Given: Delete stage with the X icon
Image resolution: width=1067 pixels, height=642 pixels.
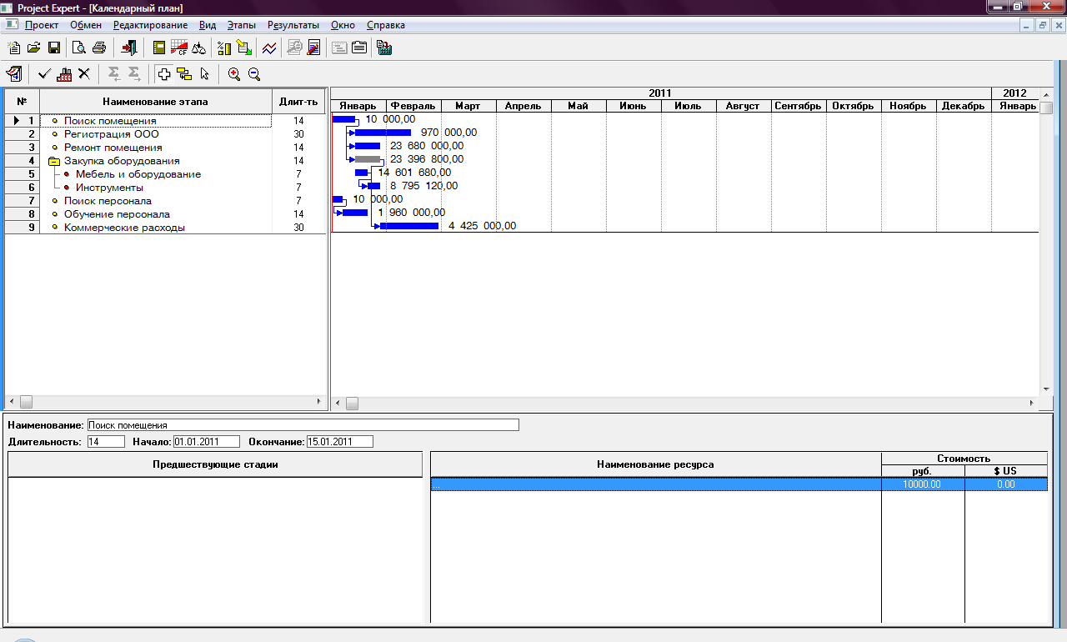Looking at the screenshot, I should [84, 74].
